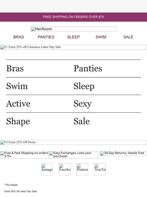
Task: Select BRAS in the top navigation
Action: pos(19,37)
